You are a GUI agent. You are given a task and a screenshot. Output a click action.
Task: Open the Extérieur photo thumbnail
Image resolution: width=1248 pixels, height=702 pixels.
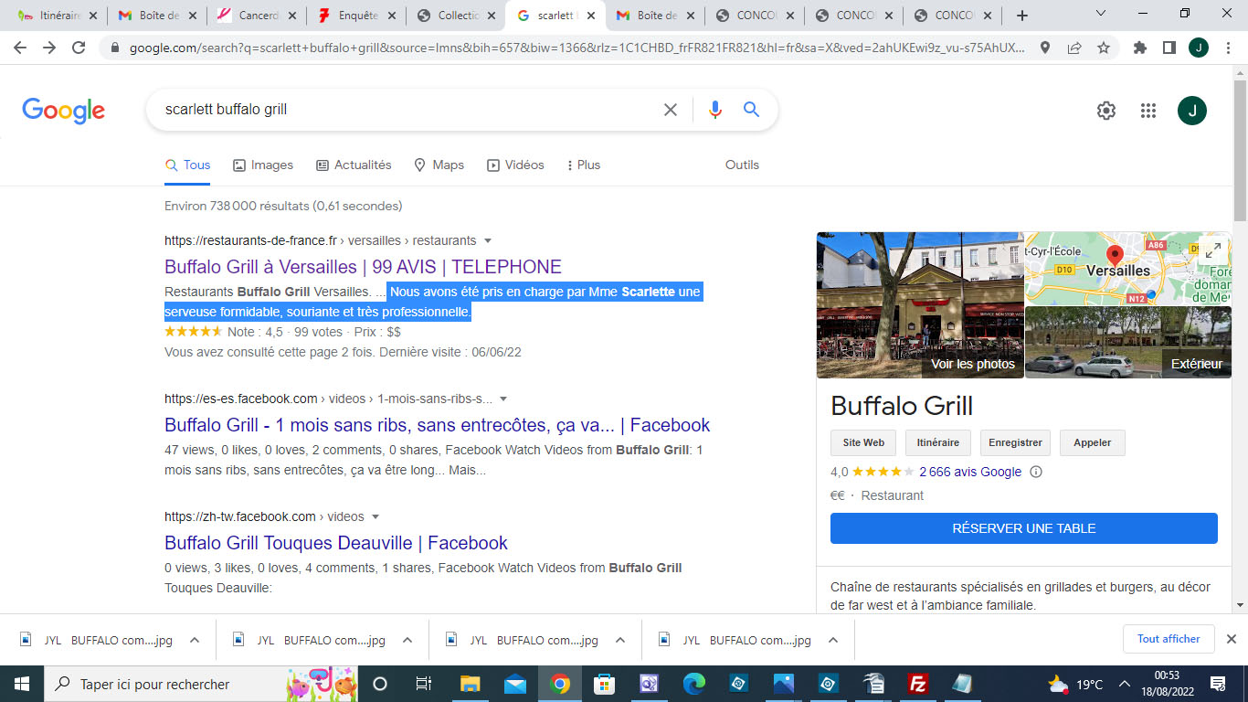[1128, 343]
